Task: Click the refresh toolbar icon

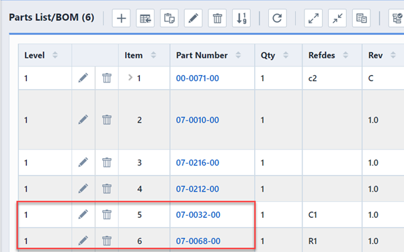Action: tap(277, 18)
